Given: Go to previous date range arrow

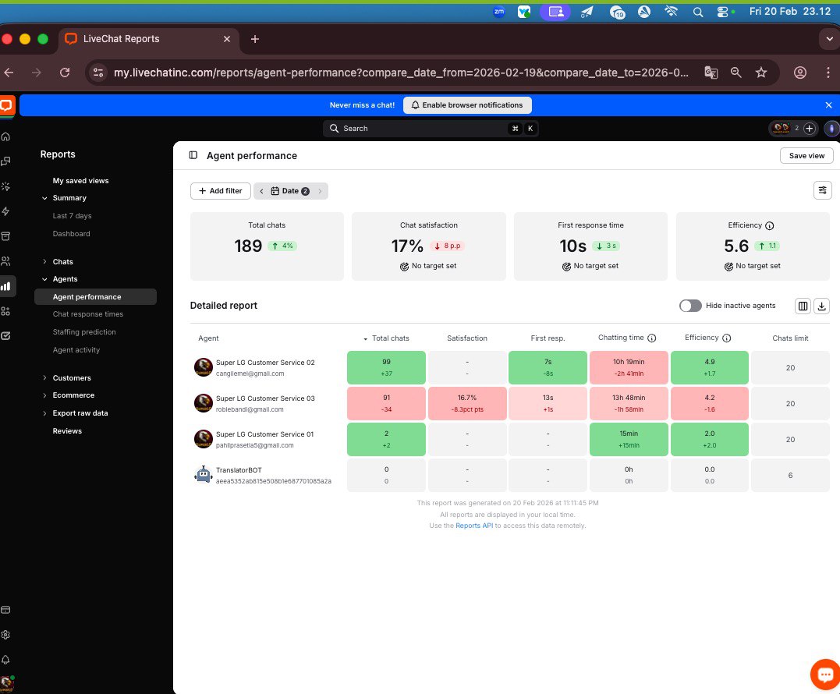Looking at the screenshot, I should click(261, 191).
